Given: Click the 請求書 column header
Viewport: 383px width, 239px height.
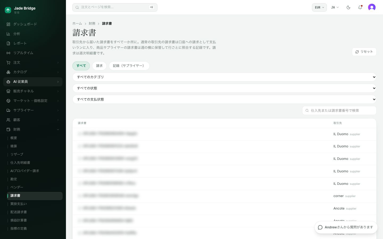Looking at the screenshot, I should pos(82,123).
